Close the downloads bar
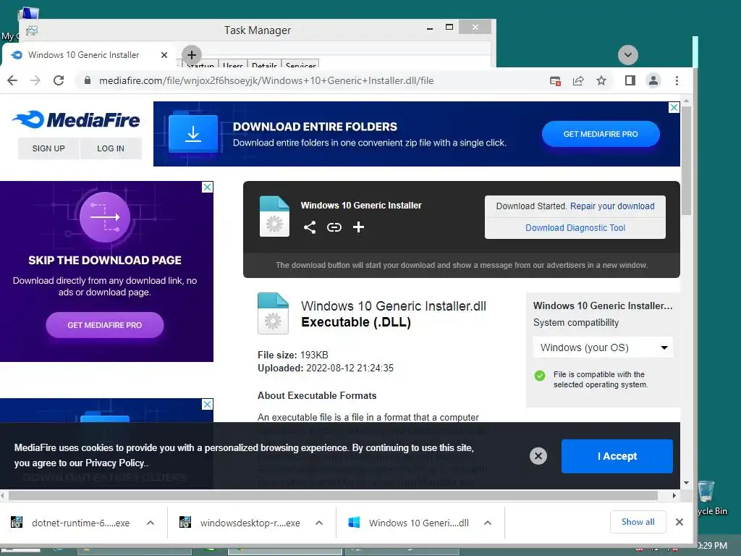 click(679, 522)
